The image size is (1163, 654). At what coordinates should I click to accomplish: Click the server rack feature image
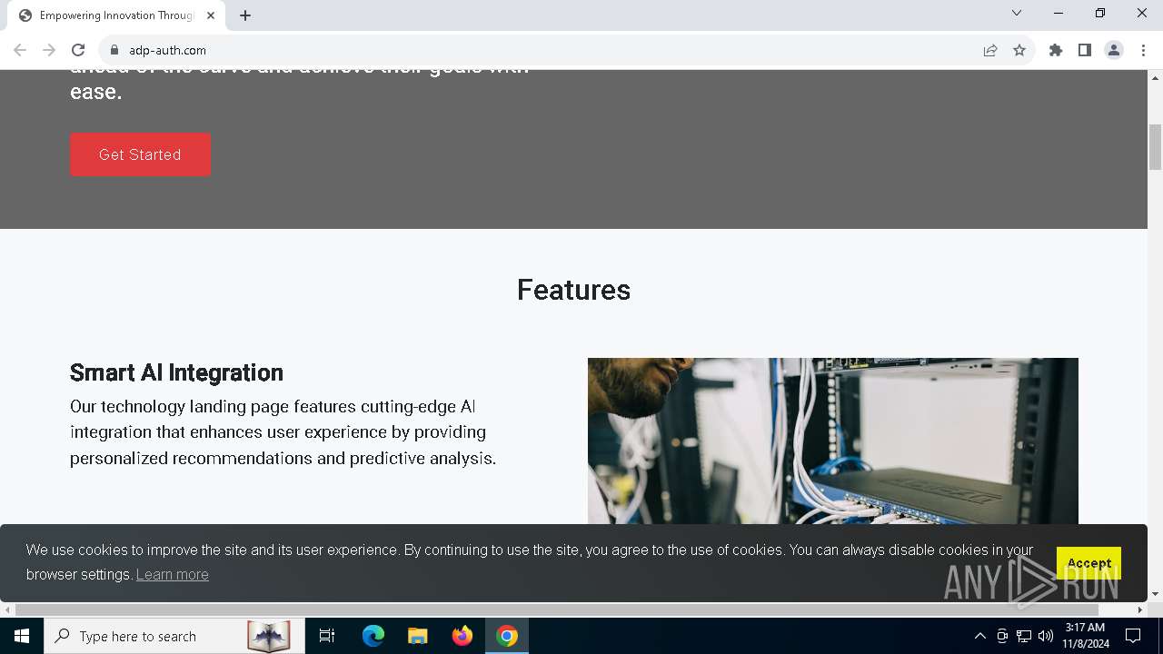pyautogui.click(x=833, y=441)
